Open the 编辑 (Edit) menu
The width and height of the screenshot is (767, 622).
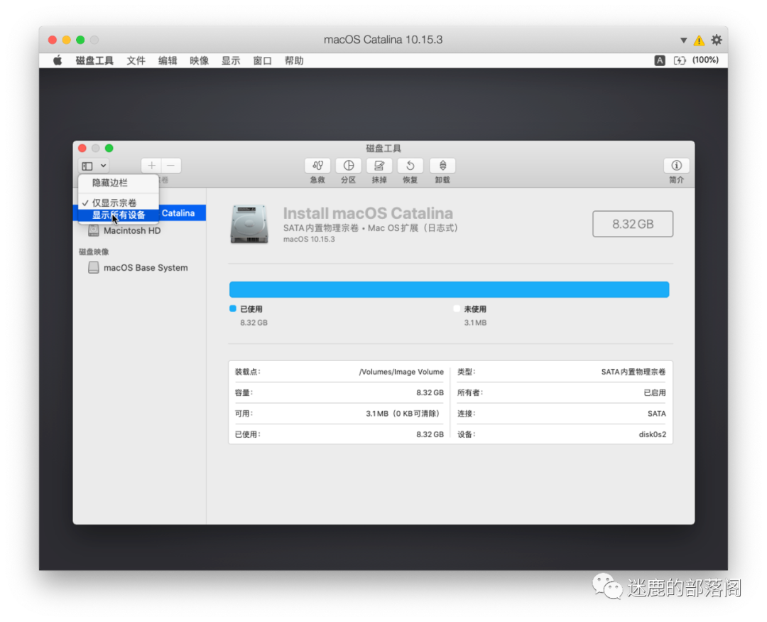click(x=168, y=60)
